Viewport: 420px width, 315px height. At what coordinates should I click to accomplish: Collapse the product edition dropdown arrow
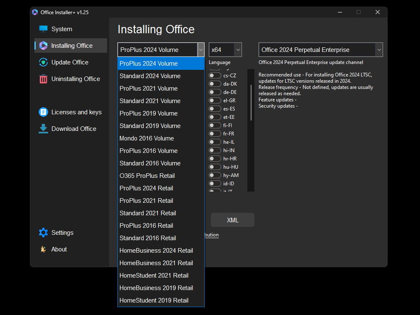[201, 50]
